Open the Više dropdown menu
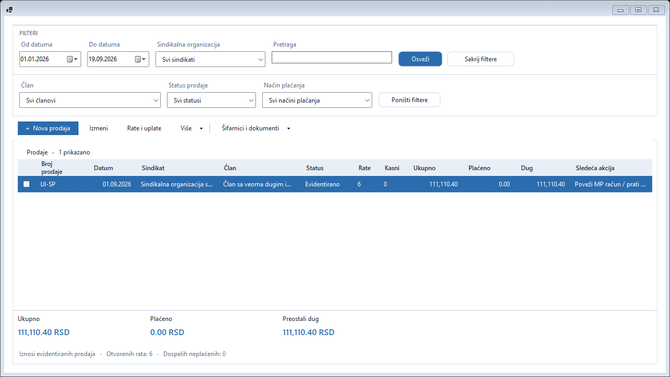670x377 pixels. click(192, 128)
